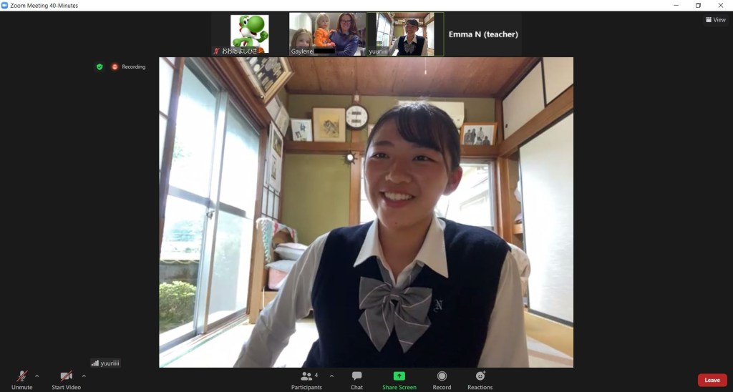Viewport: 733px width, 392px height.
Task: Expand audio options arrow beside Unmute
Action: (x=37, y=376)
